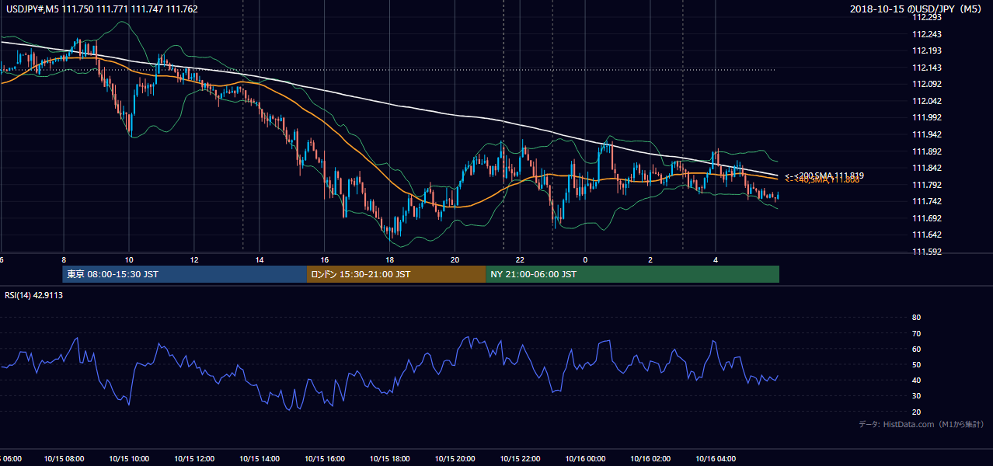993x466 pixels.
Task: Click the 10/15 16:00 time axis label
Action: (x=325, y=459)
